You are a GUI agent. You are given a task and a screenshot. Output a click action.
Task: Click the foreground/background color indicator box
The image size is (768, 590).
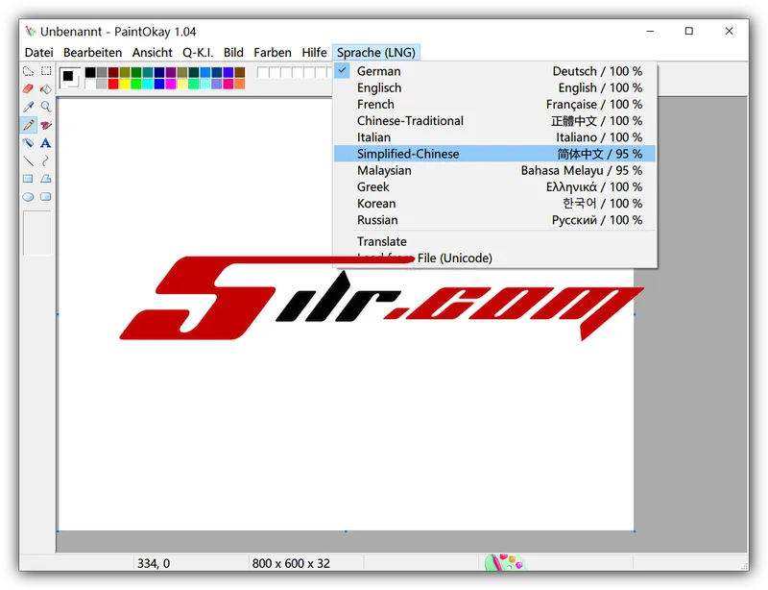tap(70, 78)
